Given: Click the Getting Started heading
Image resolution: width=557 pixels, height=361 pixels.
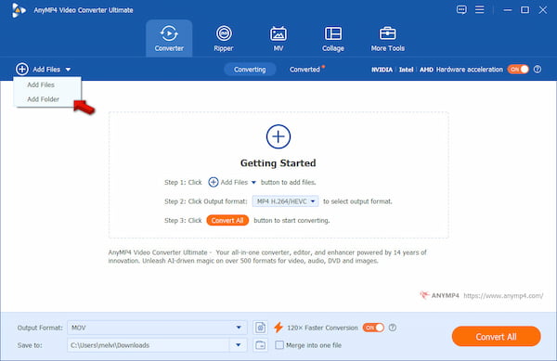Looking at the screenshot, I should tap(278, 163).
